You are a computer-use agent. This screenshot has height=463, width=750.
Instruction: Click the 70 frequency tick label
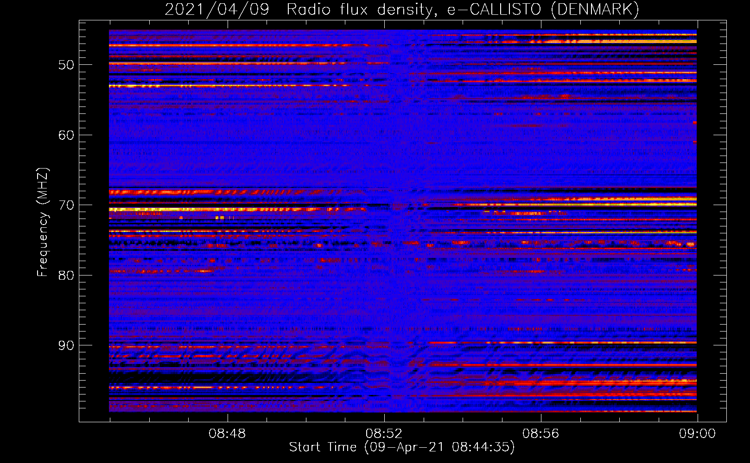pyautogui.click(x=66, y=205)
